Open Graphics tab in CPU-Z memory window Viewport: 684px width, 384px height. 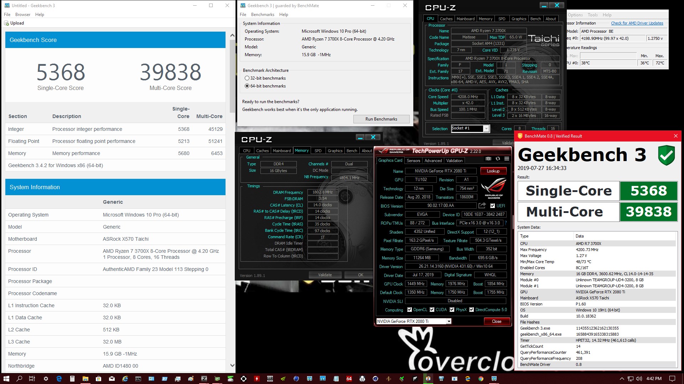(x=335, y=151)
